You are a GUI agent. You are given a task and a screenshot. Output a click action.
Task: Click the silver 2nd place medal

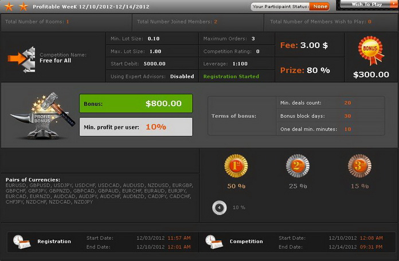[298, 165]
